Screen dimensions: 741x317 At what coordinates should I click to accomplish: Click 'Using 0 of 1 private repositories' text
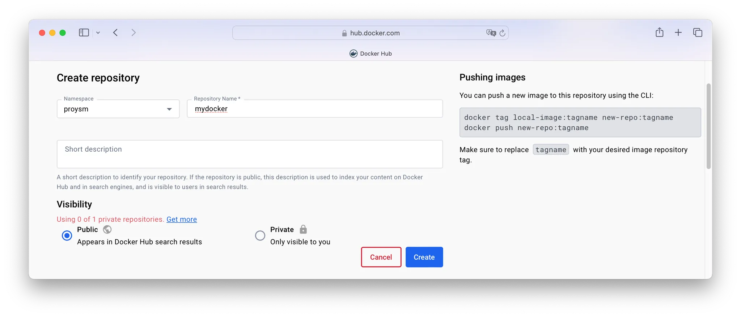(110, 219)
